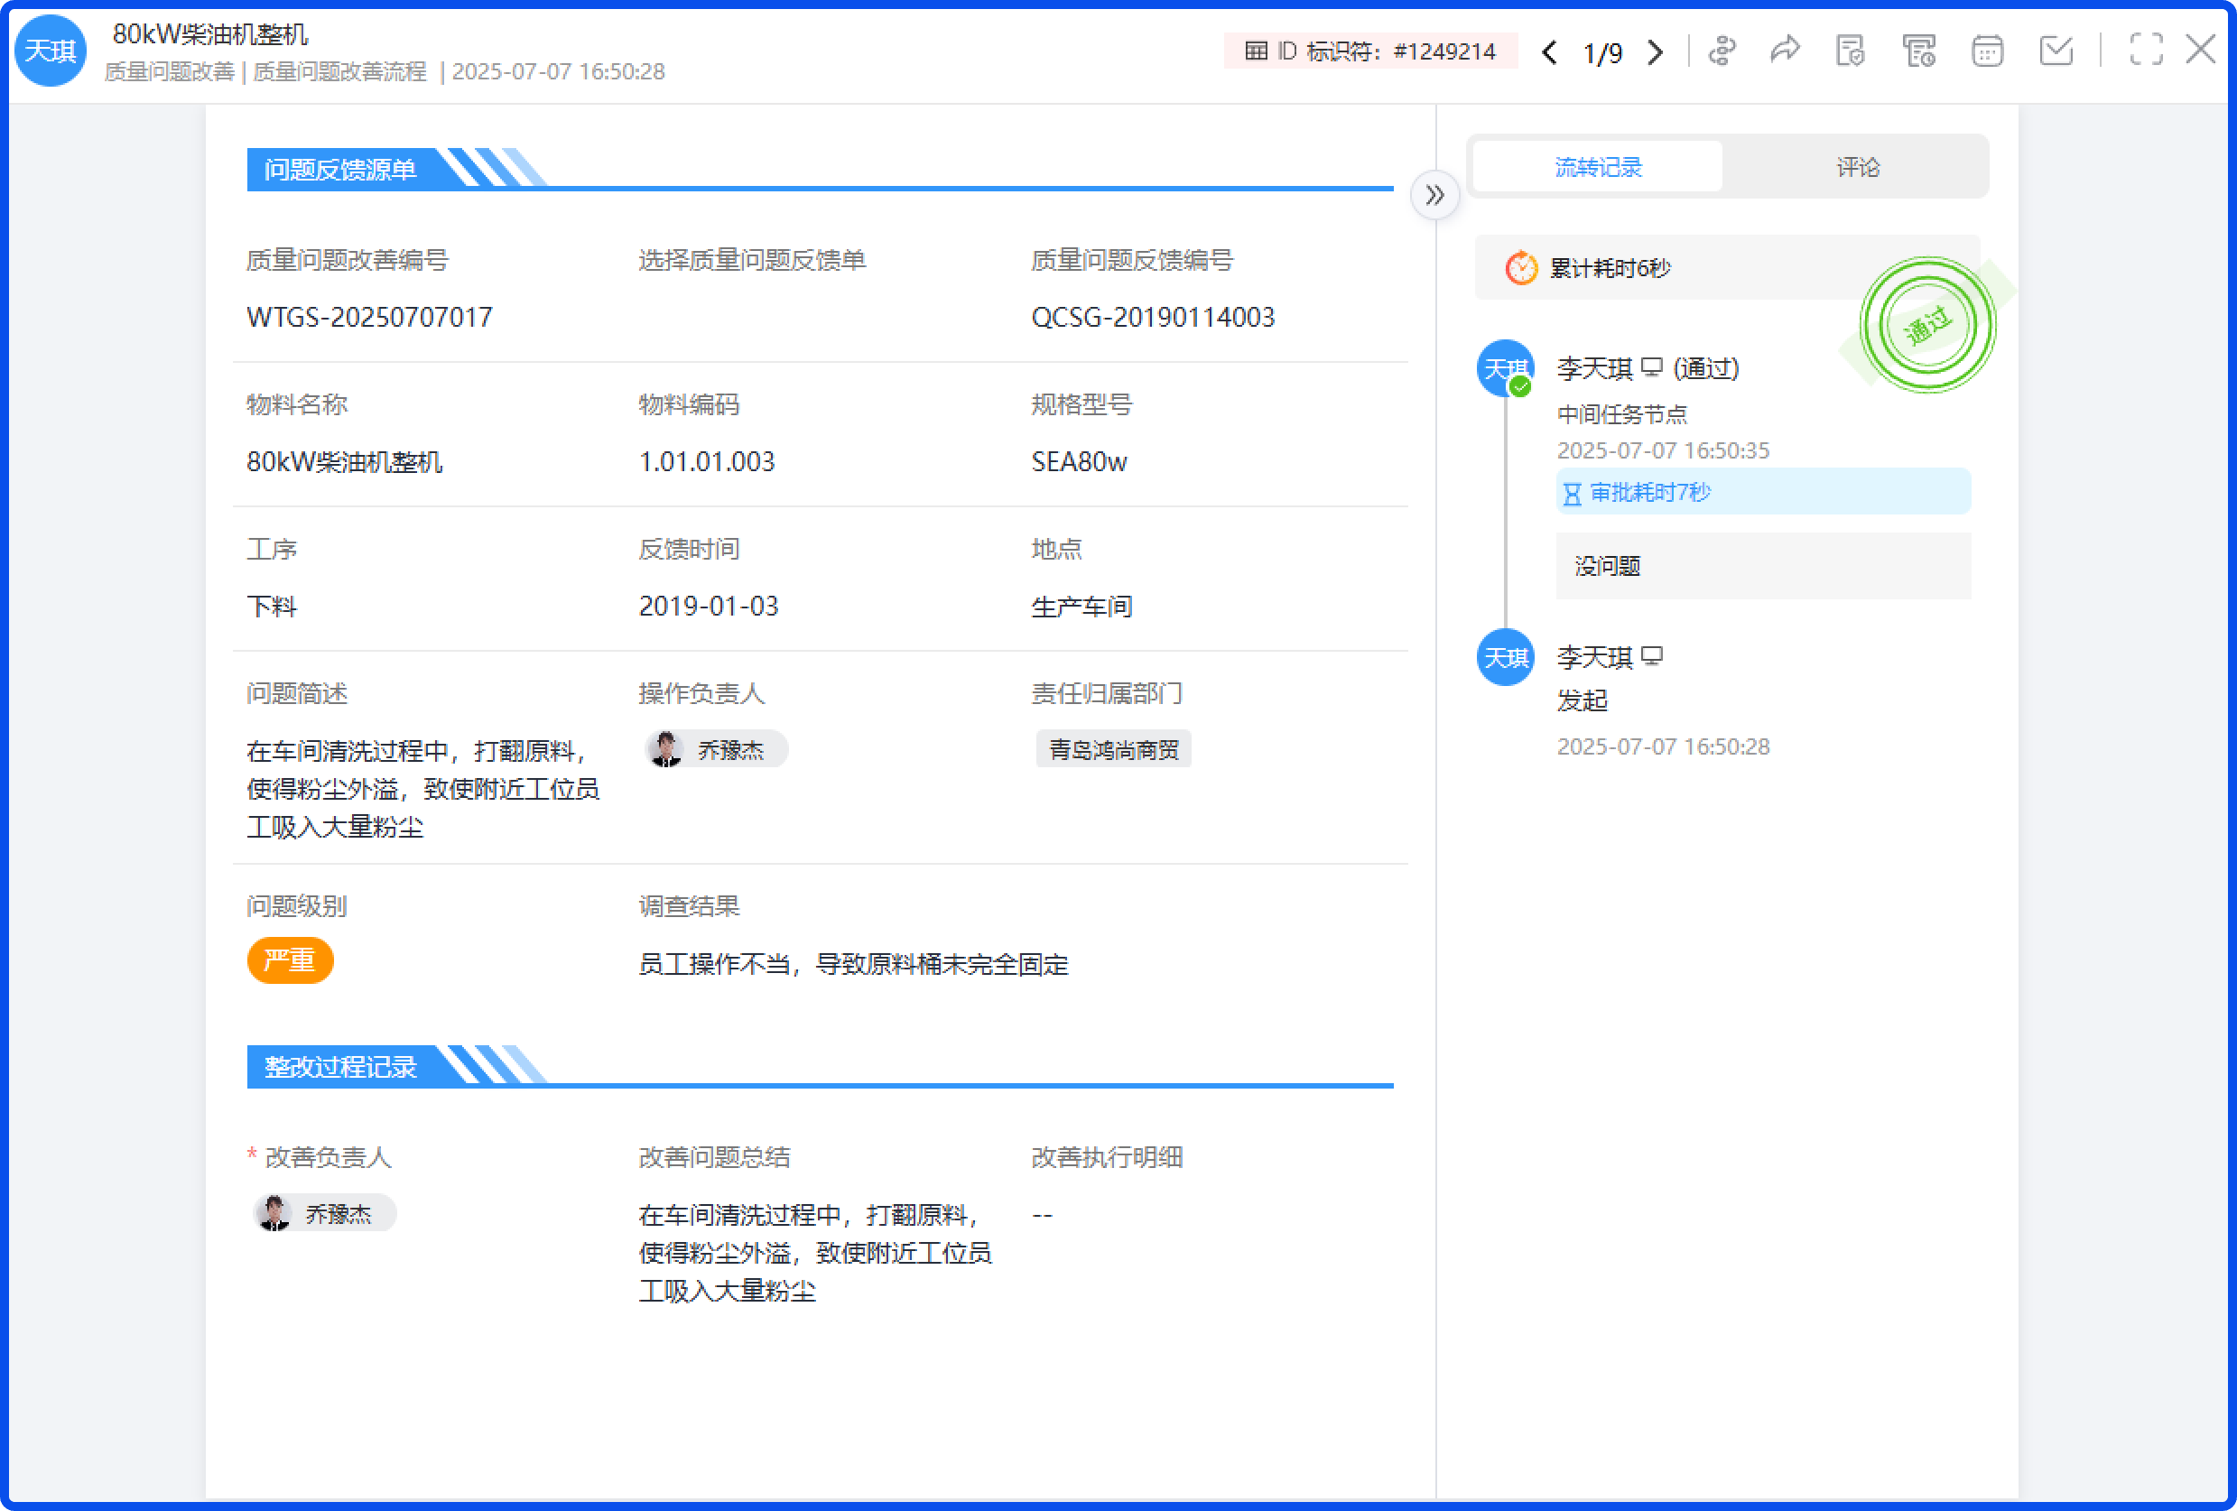Go to next record with right arrow
2237x1511 pixels.
point(1654,53)
